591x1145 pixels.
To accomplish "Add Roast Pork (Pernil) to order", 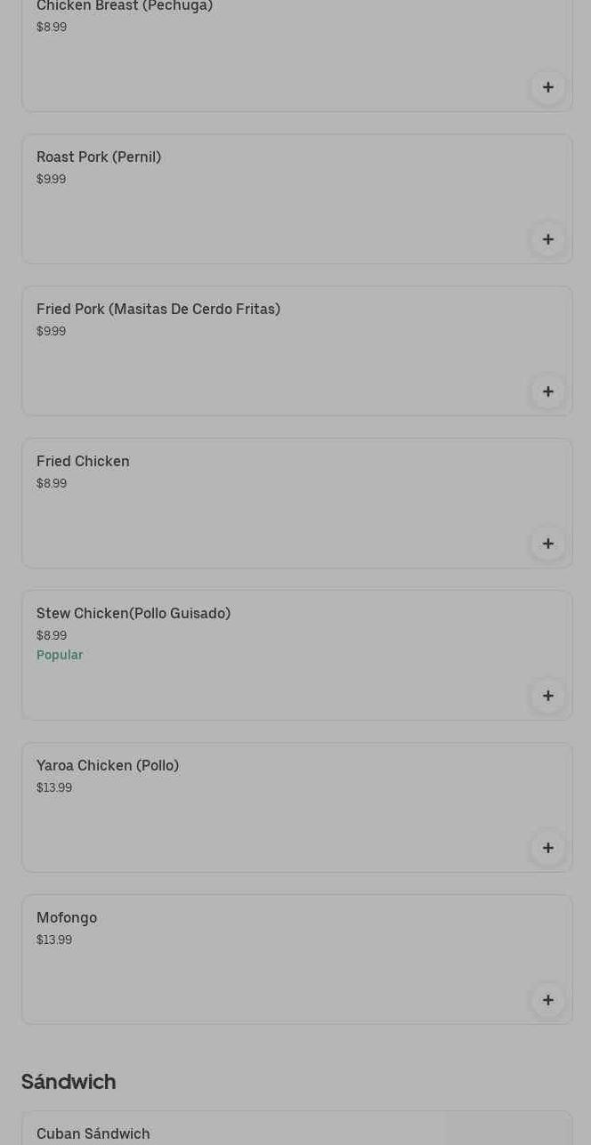I will click(547, 239).
